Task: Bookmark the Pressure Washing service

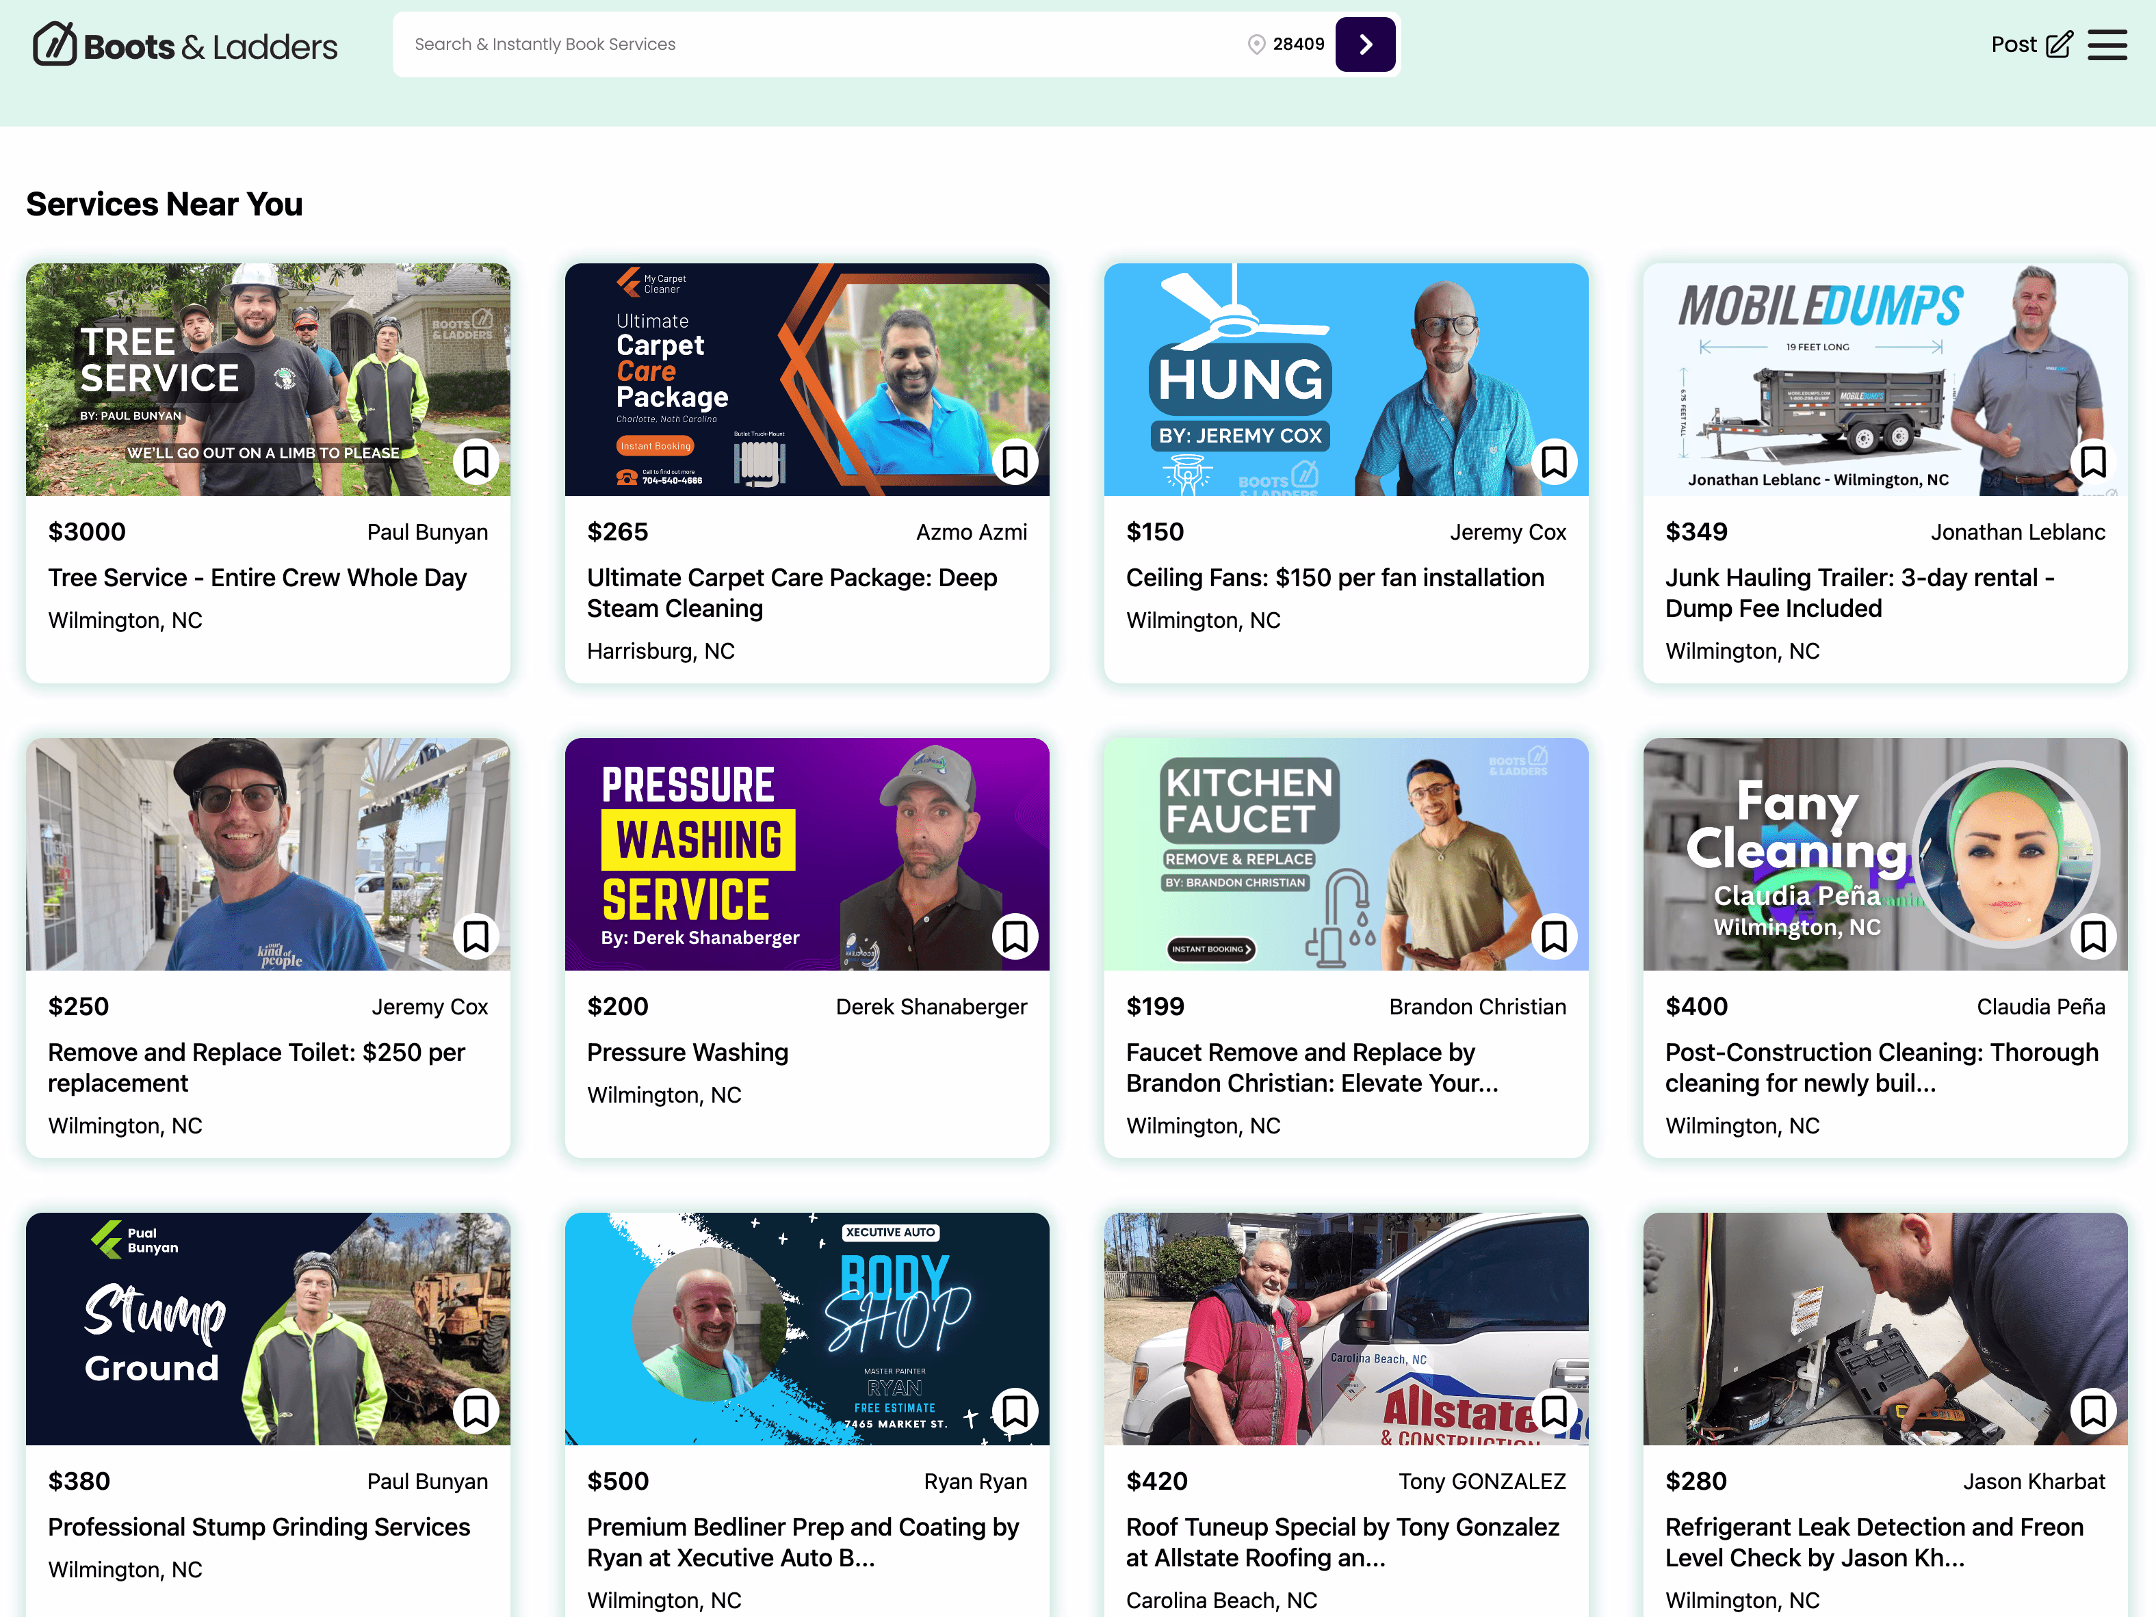Action: (x=1015, y=936)
